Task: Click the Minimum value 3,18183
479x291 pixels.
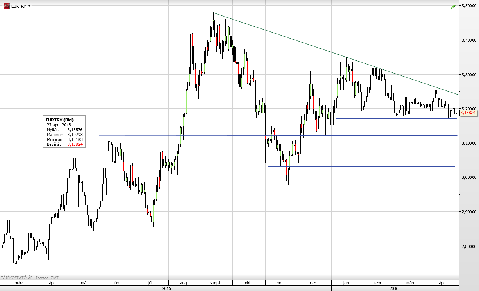Action: point(75,139)
